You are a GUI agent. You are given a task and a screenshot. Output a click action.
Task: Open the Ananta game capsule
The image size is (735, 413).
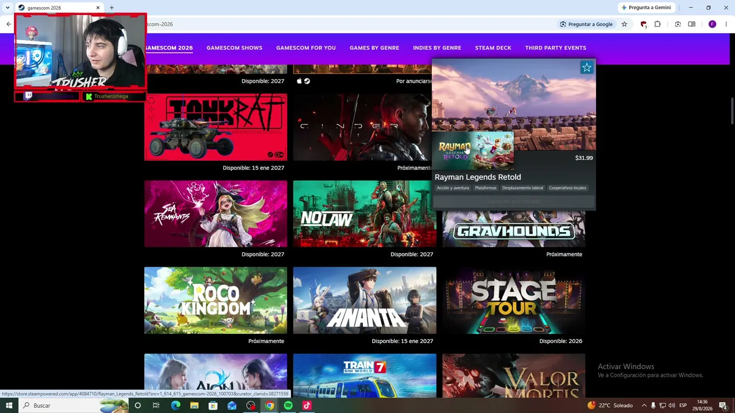[x=365, y=301]
